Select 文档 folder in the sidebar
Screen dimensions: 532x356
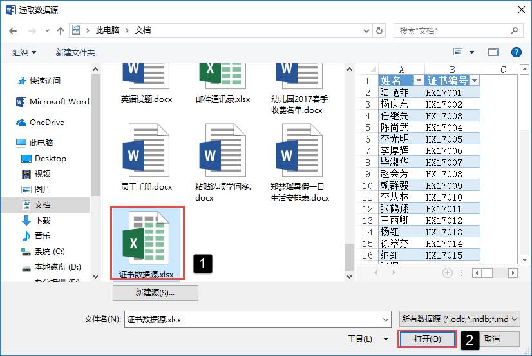[46, 205]
